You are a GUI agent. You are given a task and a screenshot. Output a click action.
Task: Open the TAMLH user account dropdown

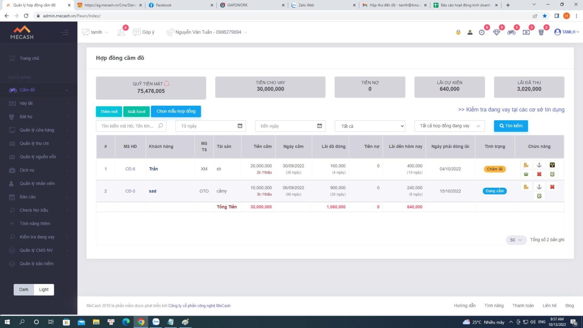coord(567,32)
